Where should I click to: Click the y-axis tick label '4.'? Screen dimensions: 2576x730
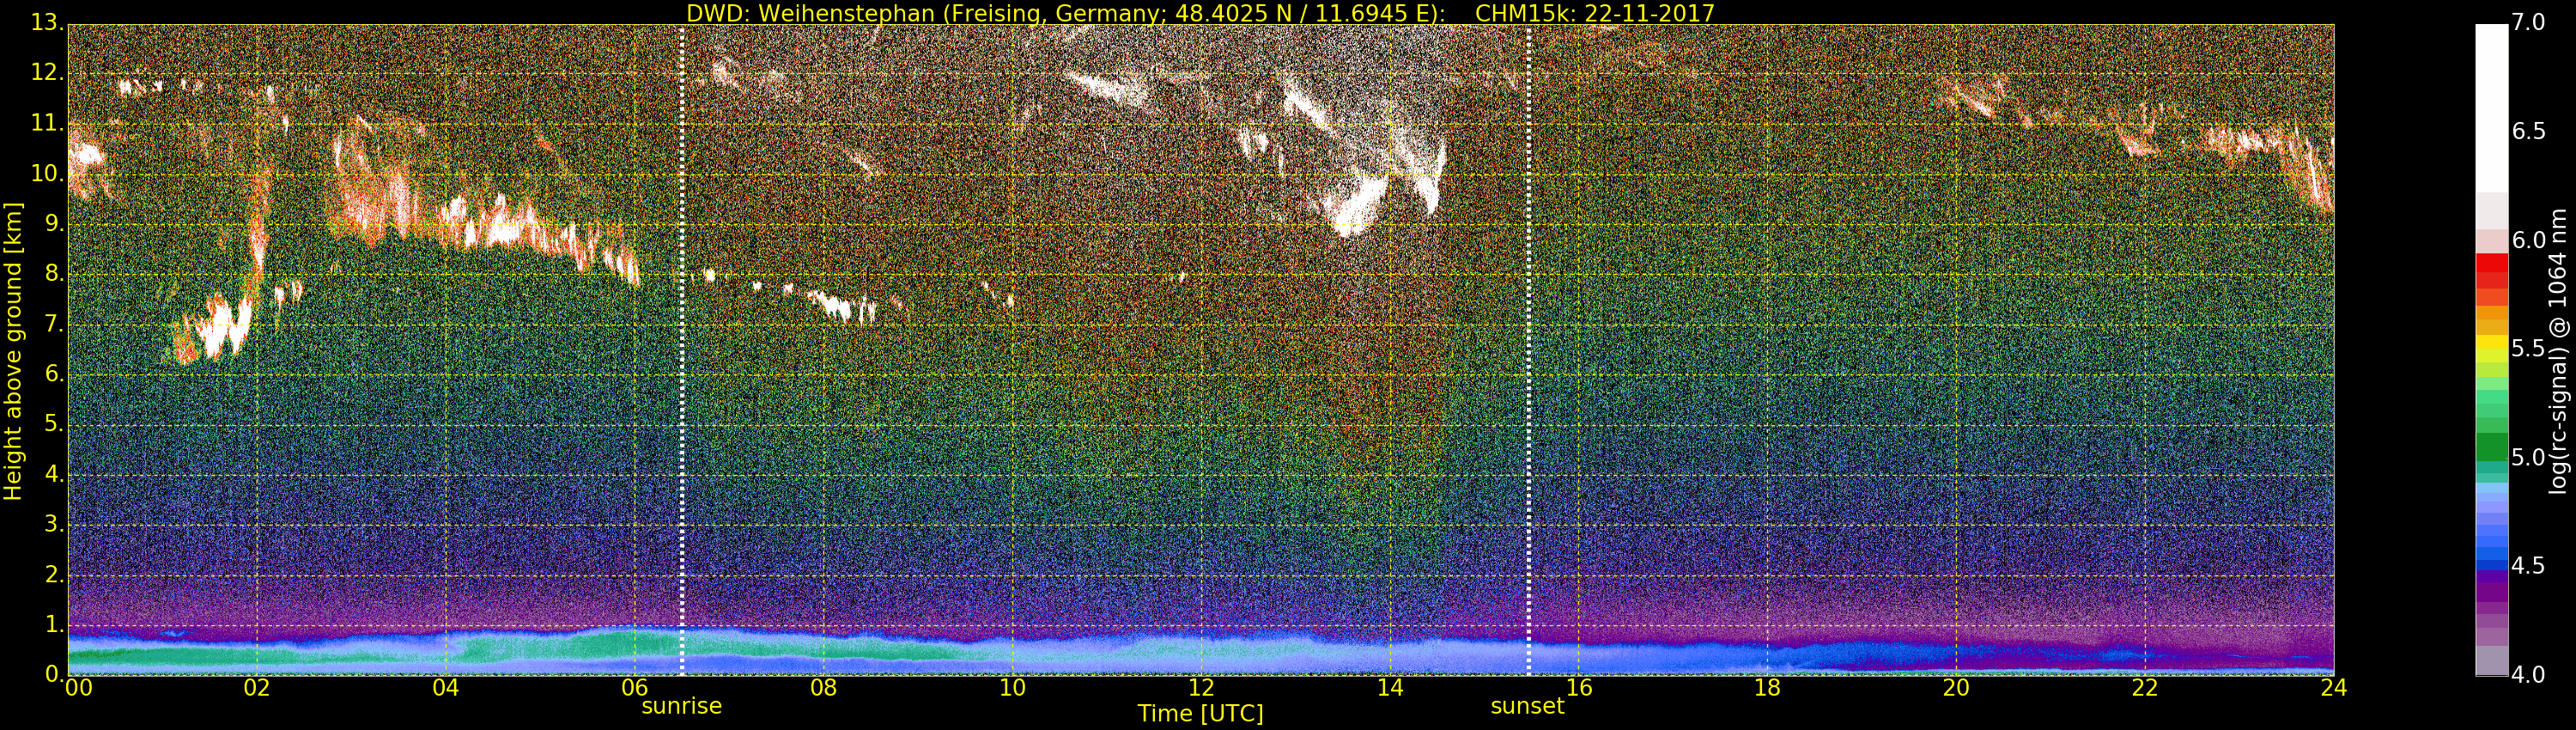pos(54,474)
